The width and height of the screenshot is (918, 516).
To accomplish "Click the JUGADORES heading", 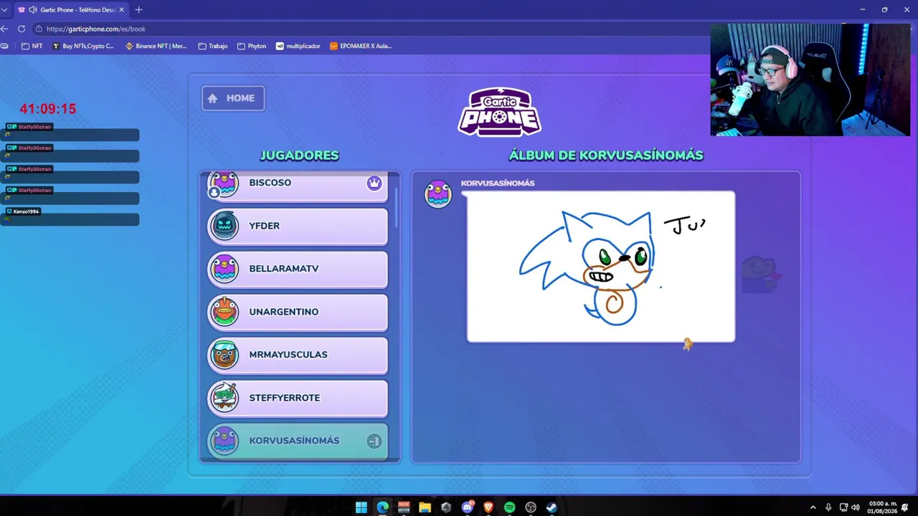I will point(299,156).
